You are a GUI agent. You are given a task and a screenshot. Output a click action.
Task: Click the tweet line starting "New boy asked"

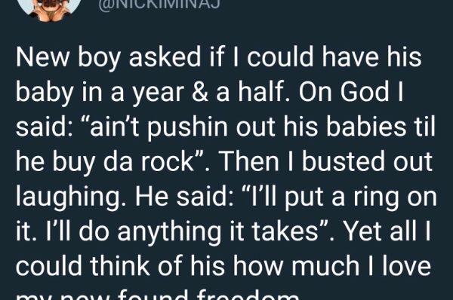pos(219,58)
